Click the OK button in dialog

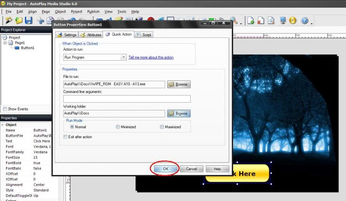point(166,169)
